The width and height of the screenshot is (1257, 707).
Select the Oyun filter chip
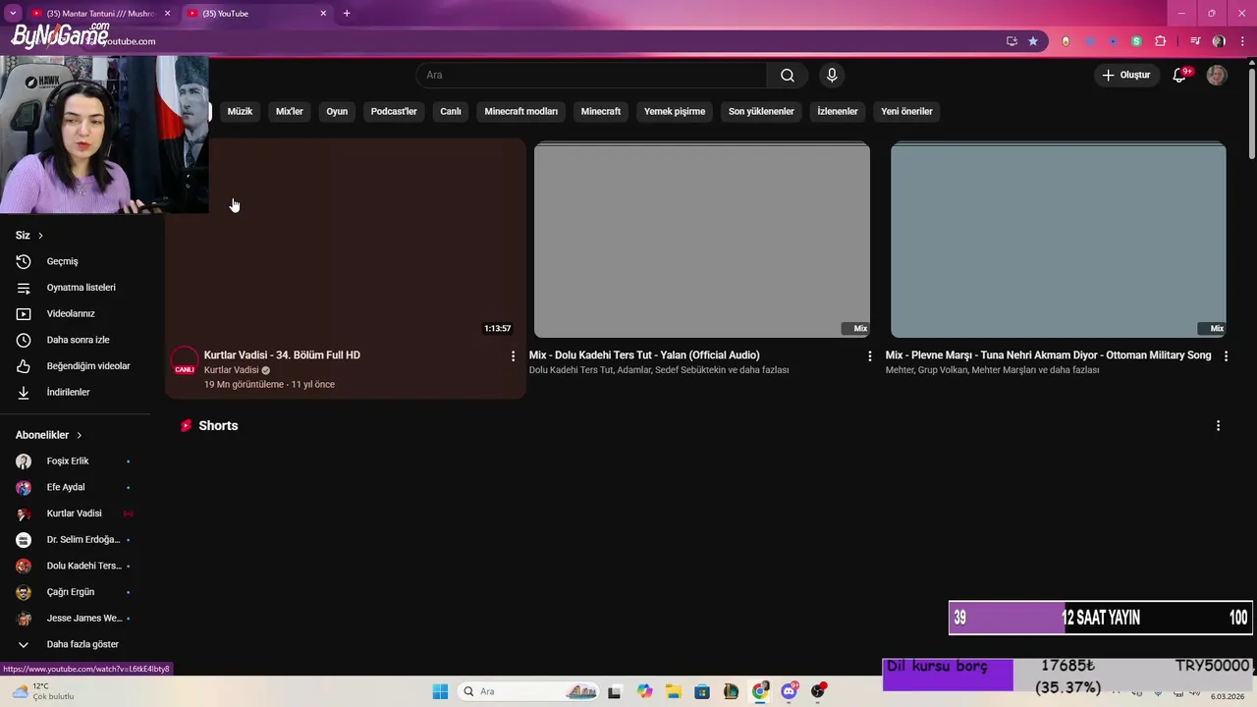tap(337, 112)
